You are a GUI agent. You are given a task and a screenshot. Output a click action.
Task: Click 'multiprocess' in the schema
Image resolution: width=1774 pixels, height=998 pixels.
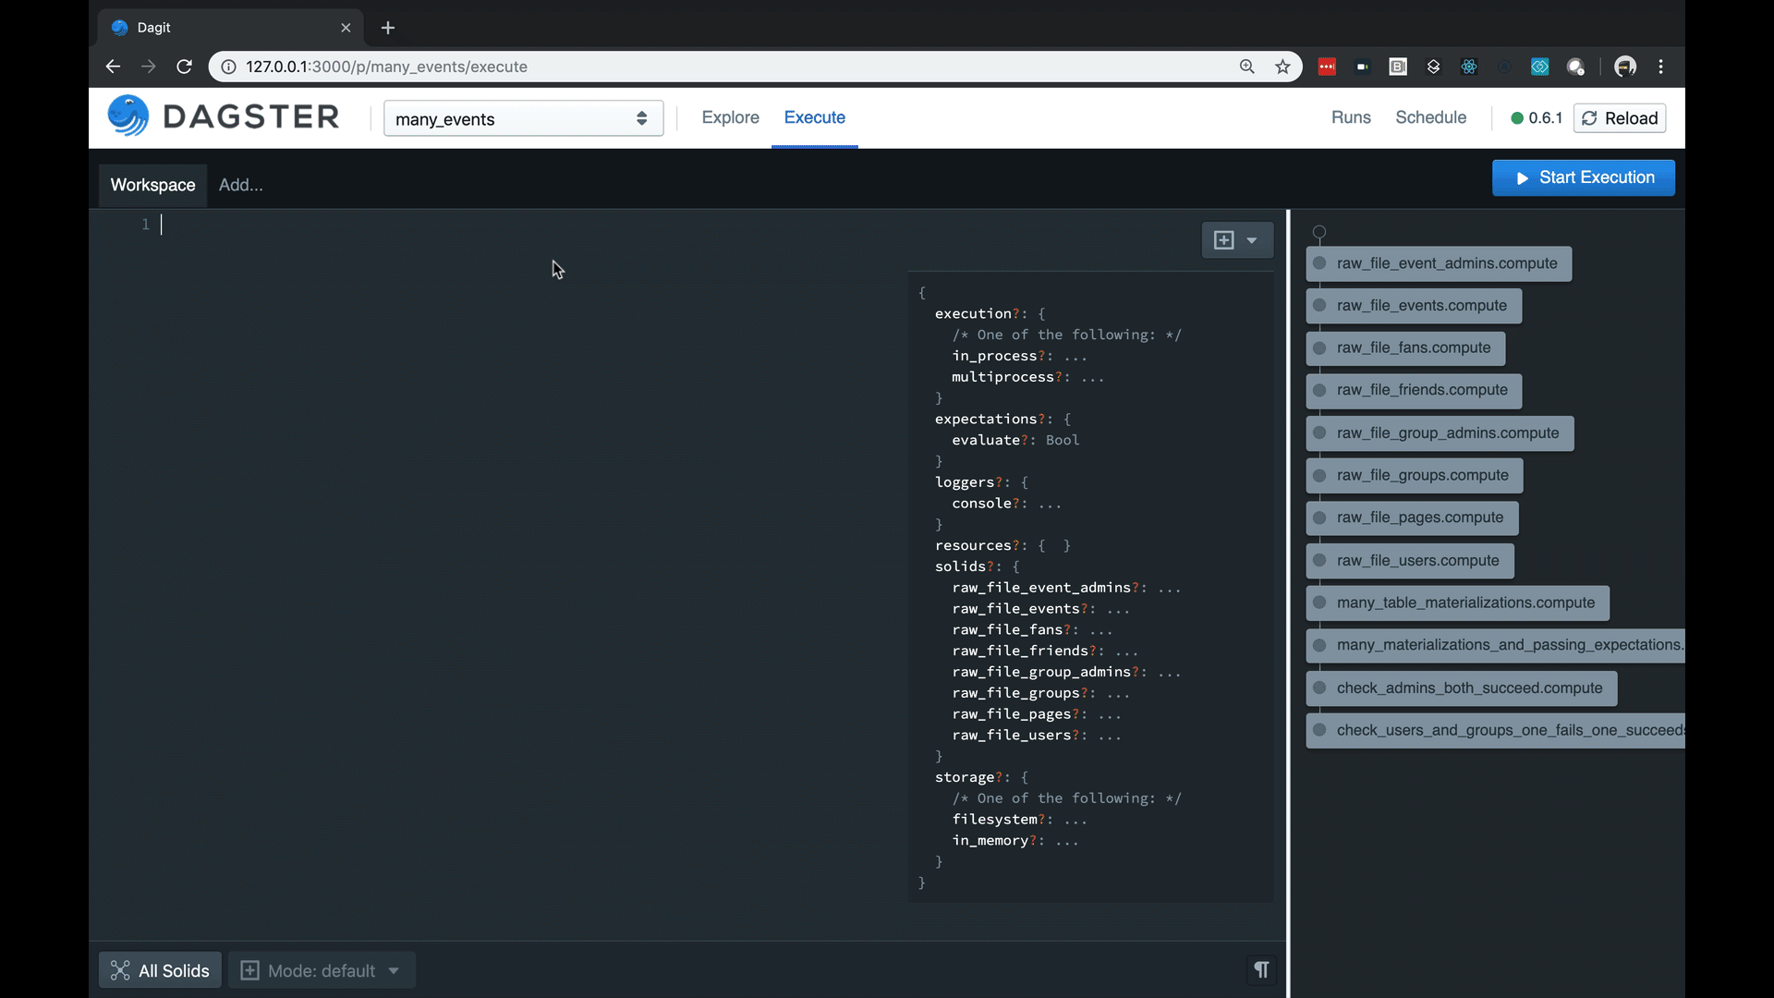pyautogui.click(x=1002, y=377)
